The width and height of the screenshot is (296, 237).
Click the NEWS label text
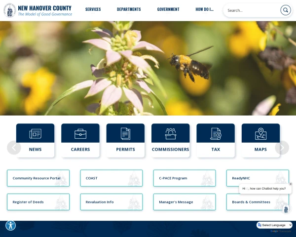click(36, 149)
